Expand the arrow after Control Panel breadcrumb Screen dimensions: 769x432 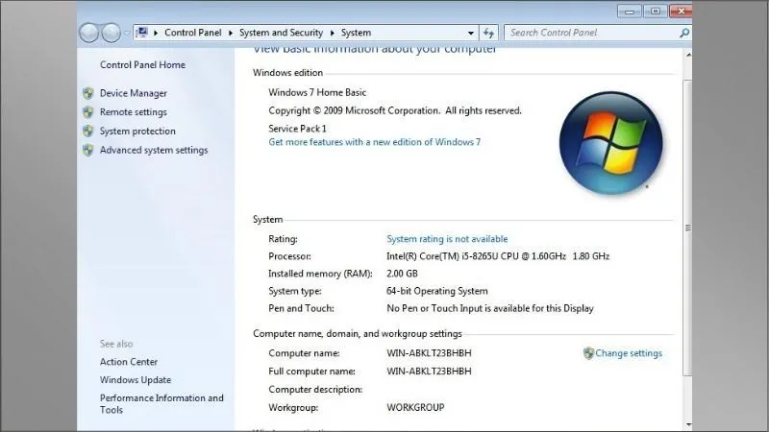(x=229, y=33)
